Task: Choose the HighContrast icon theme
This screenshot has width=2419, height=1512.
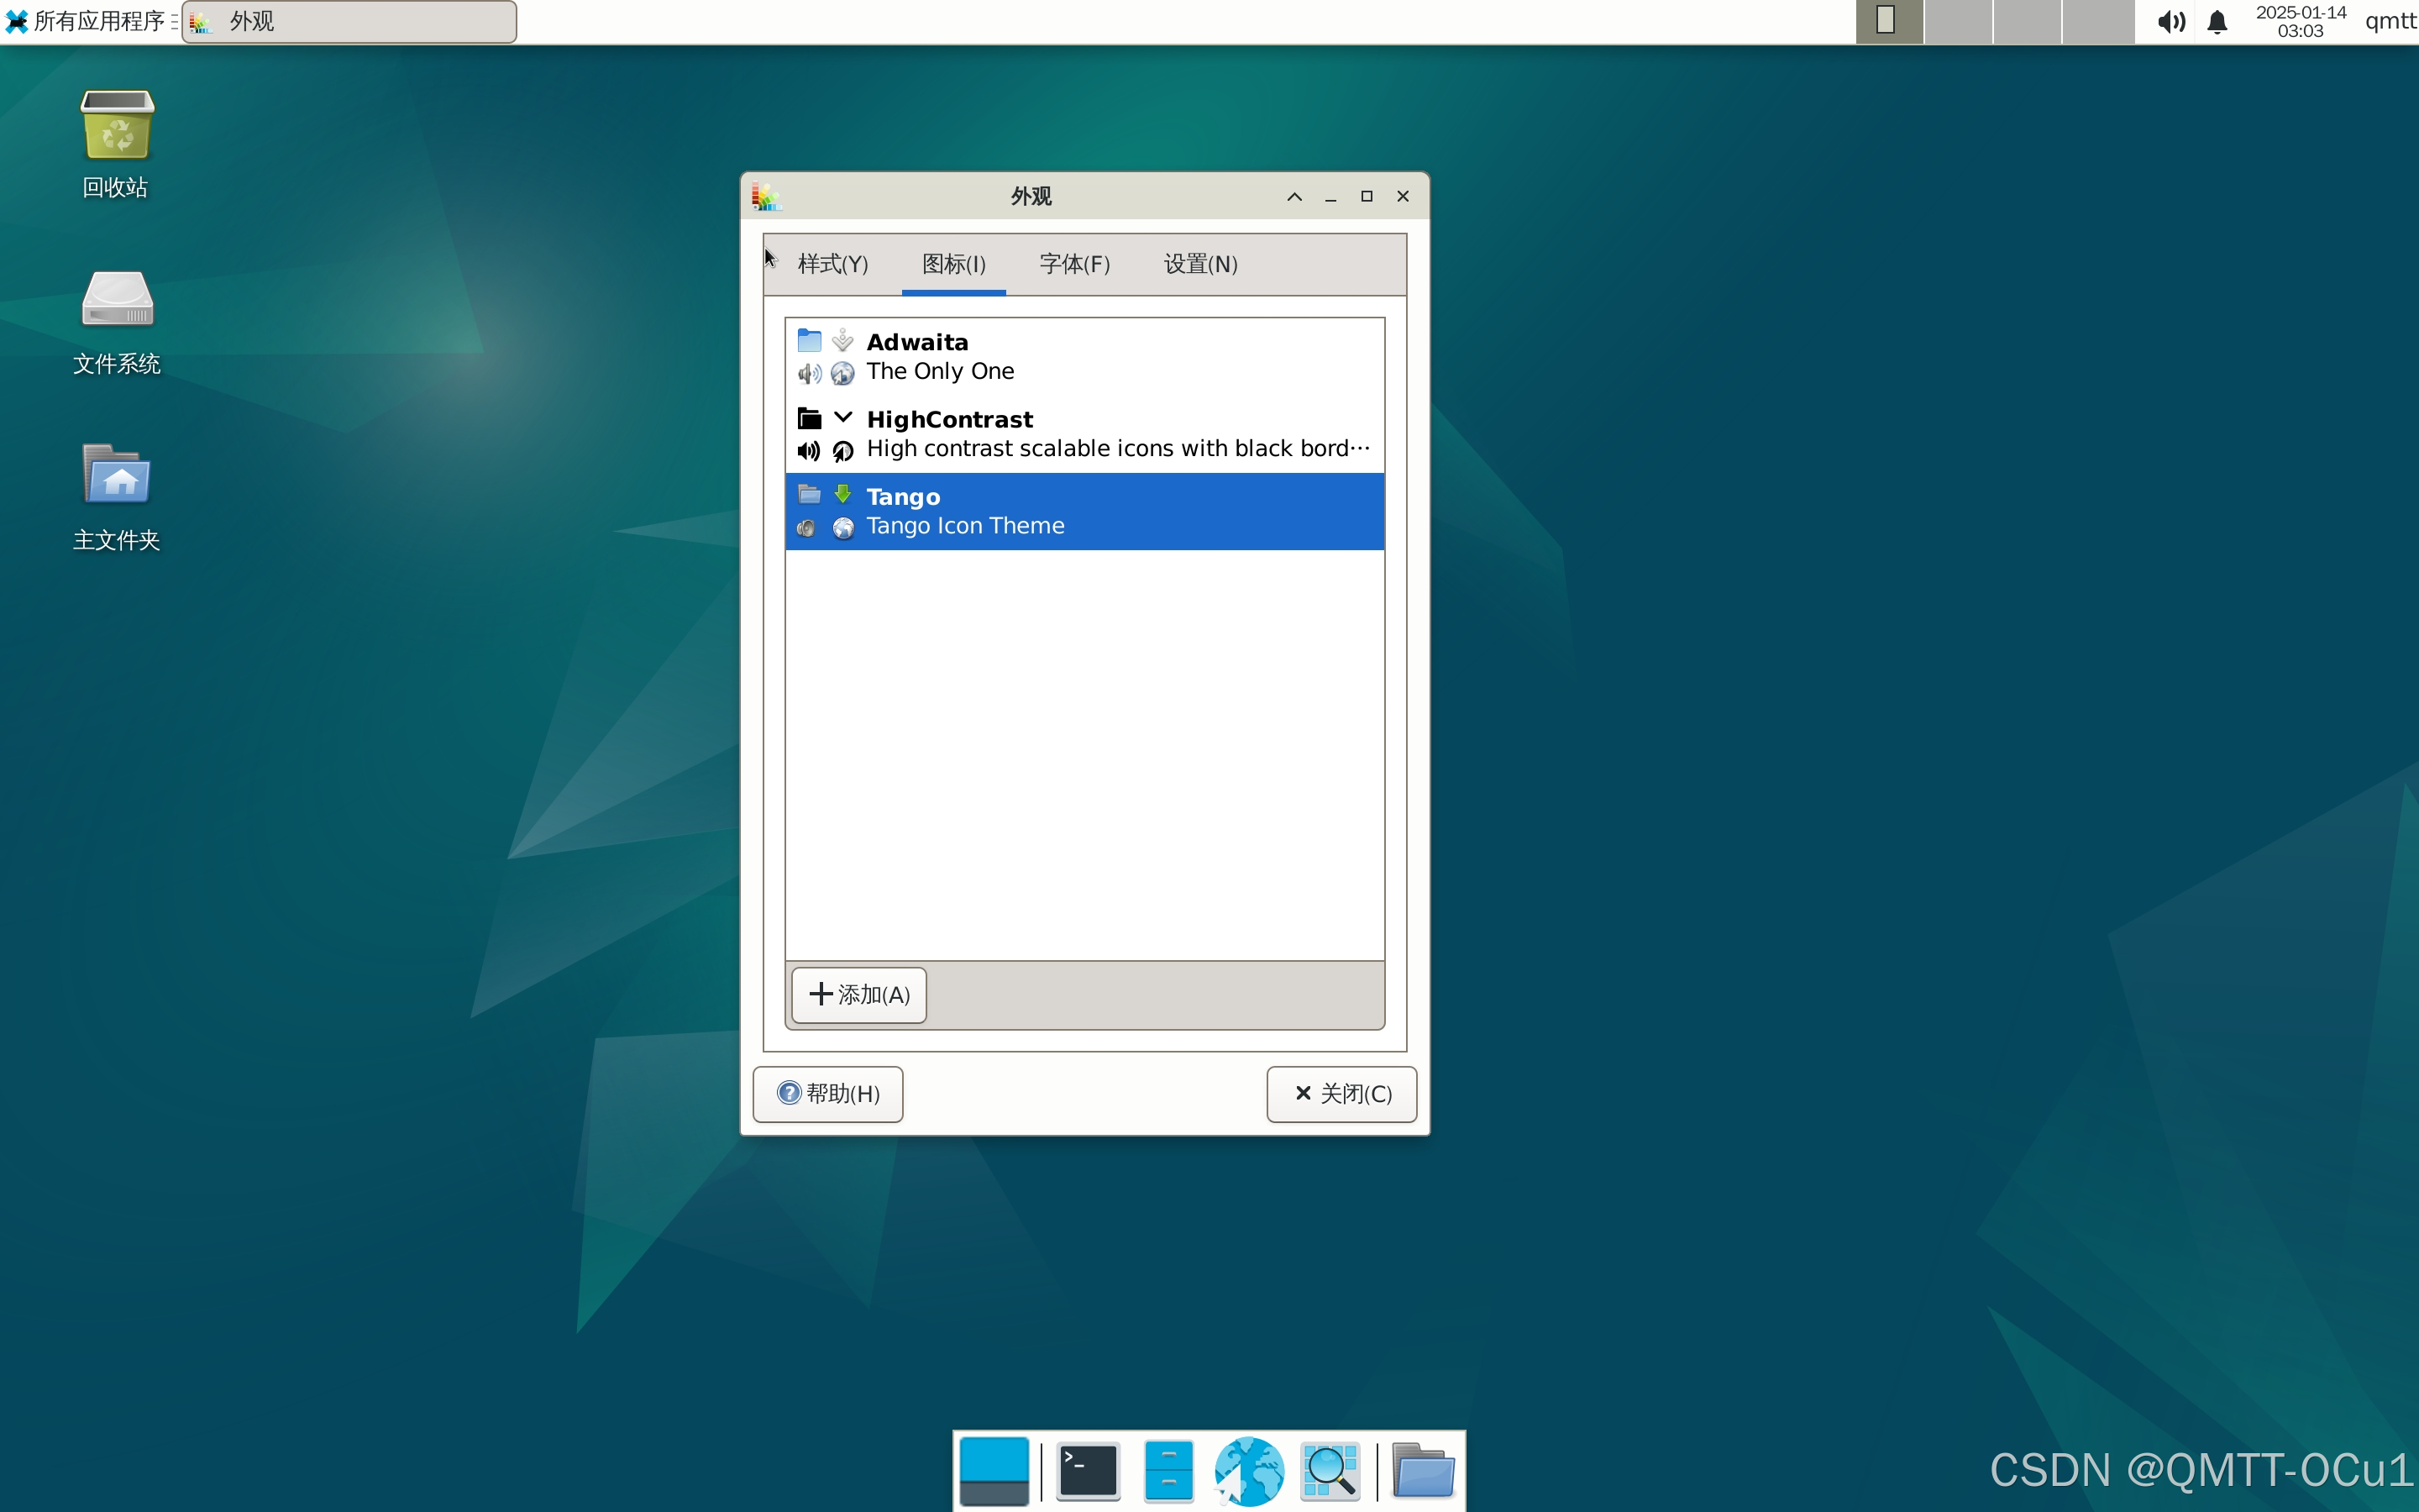Action: coord(1084,434)
